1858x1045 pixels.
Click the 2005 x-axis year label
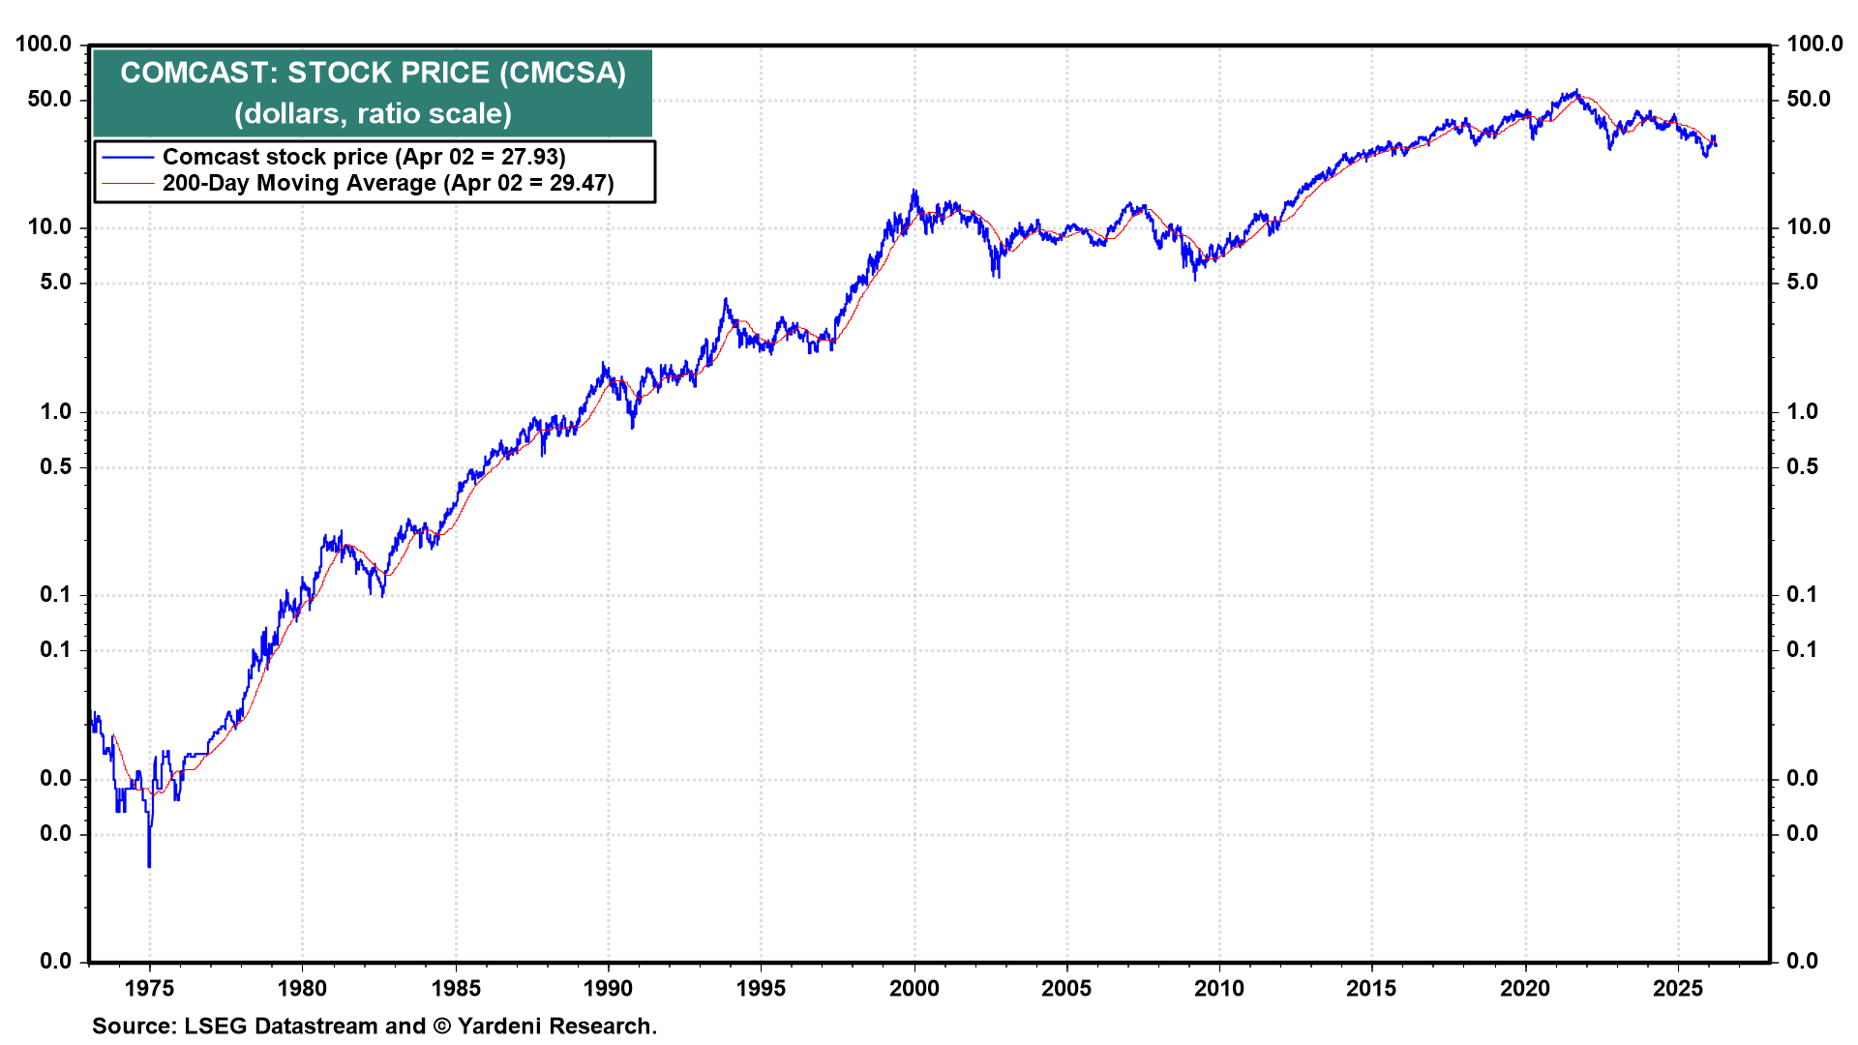tap(1066, 988)
